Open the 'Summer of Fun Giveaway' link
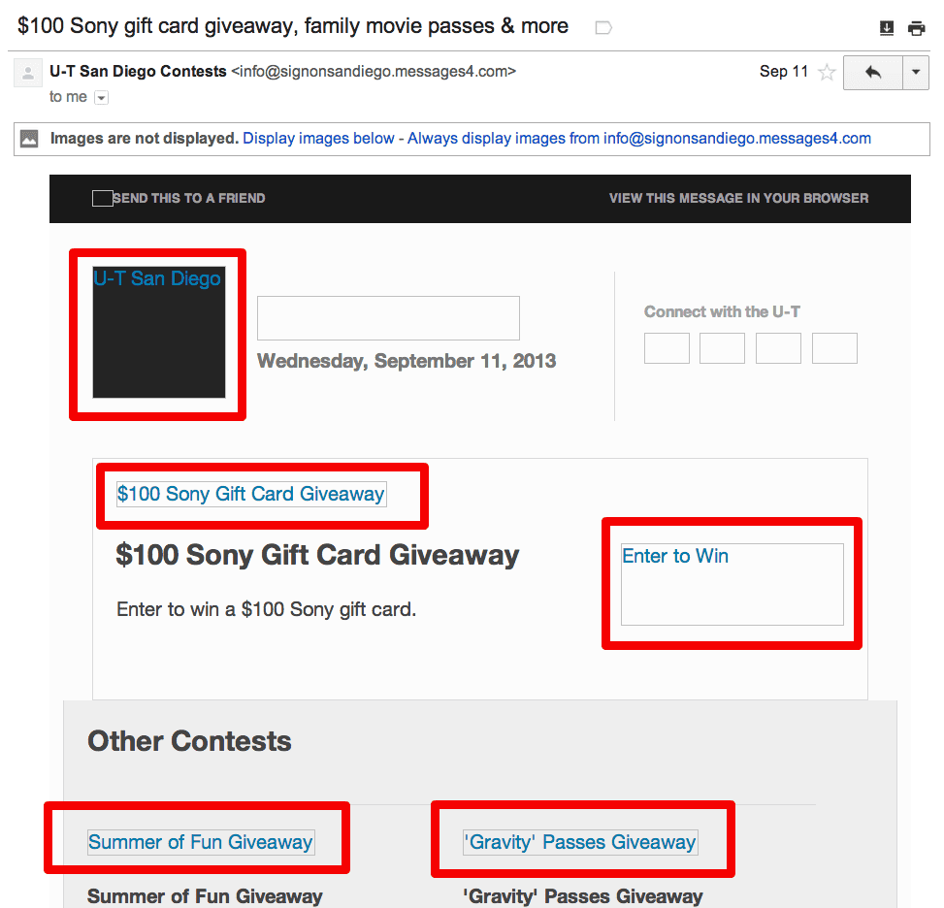 pos(200,842)
